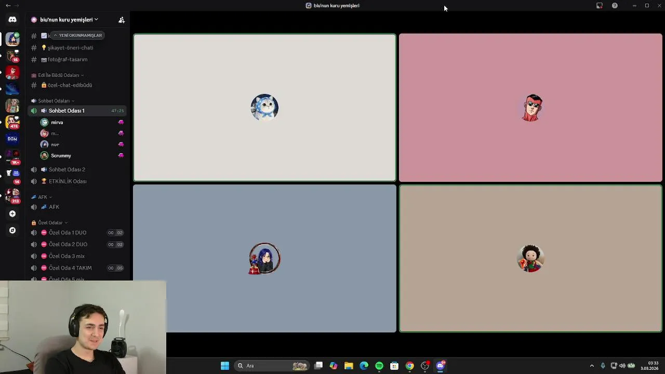665x374 pixels.
Task: Open the server icon with 475 badge
Action: [12, 122]
